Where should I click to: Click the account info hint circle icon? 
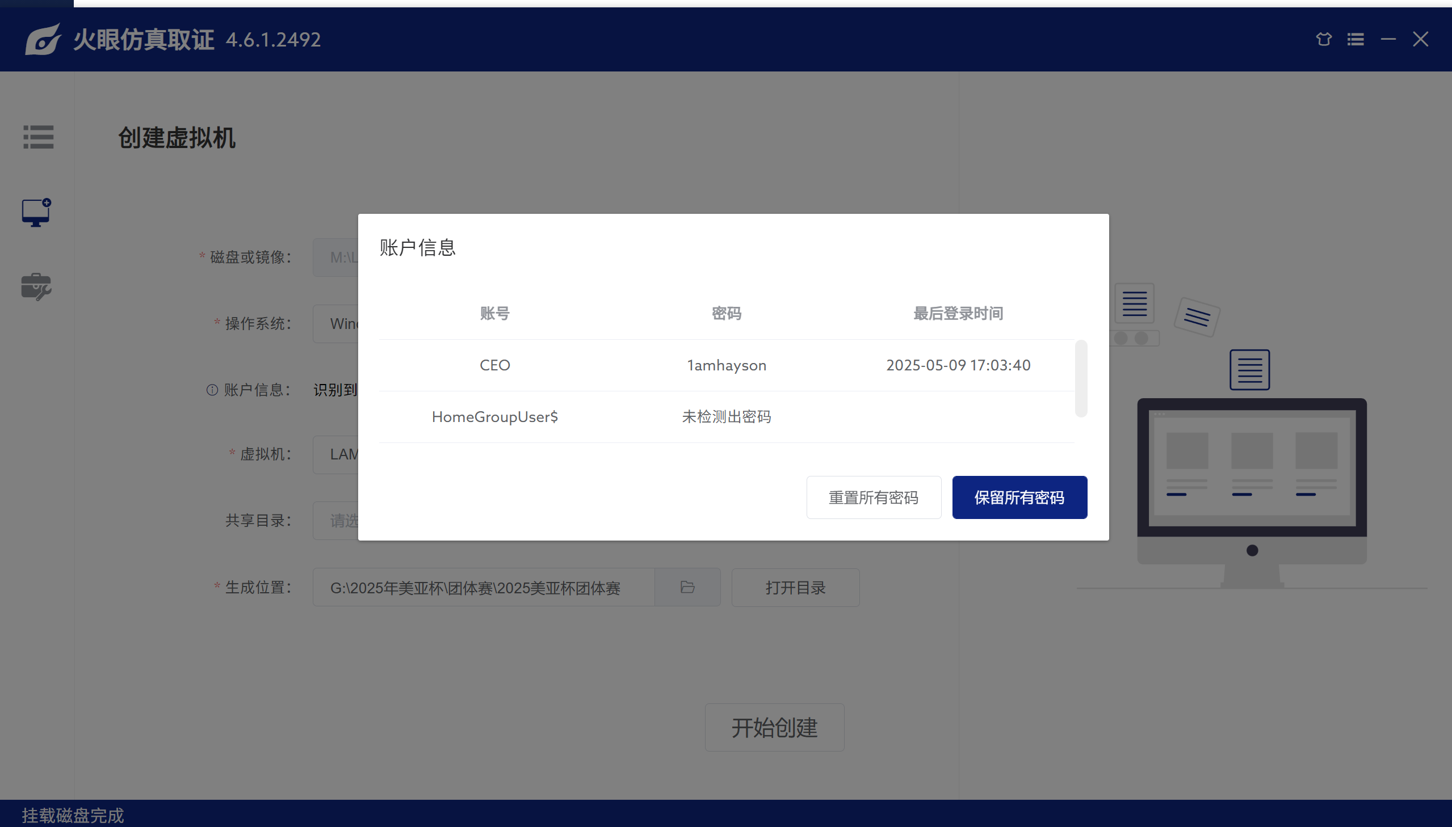click(212, 390)
